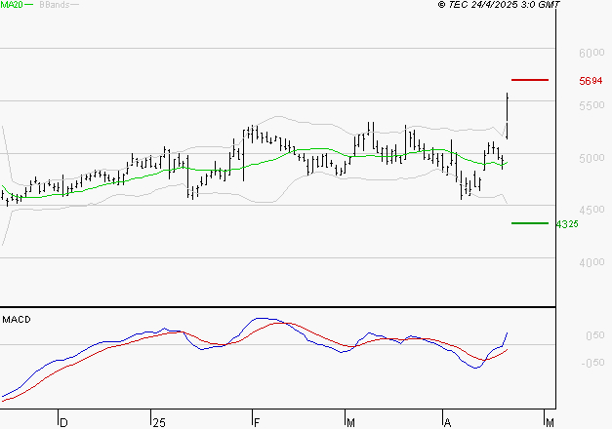Image resolution: width=612 pixels, height=429 pixels.
Task: Click the F month marker on time axis
Action: (x=257, y=422)
